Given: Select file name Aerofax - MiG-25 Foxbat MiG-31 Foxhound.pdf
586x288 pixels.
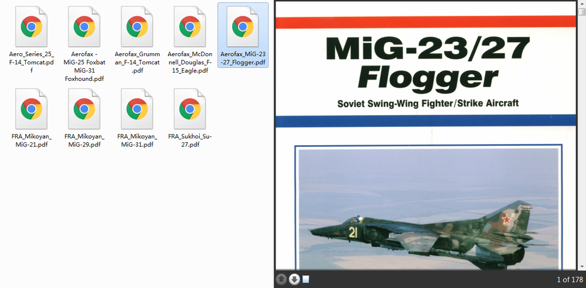Looking at the screenshot, I should tap(84, 67).
